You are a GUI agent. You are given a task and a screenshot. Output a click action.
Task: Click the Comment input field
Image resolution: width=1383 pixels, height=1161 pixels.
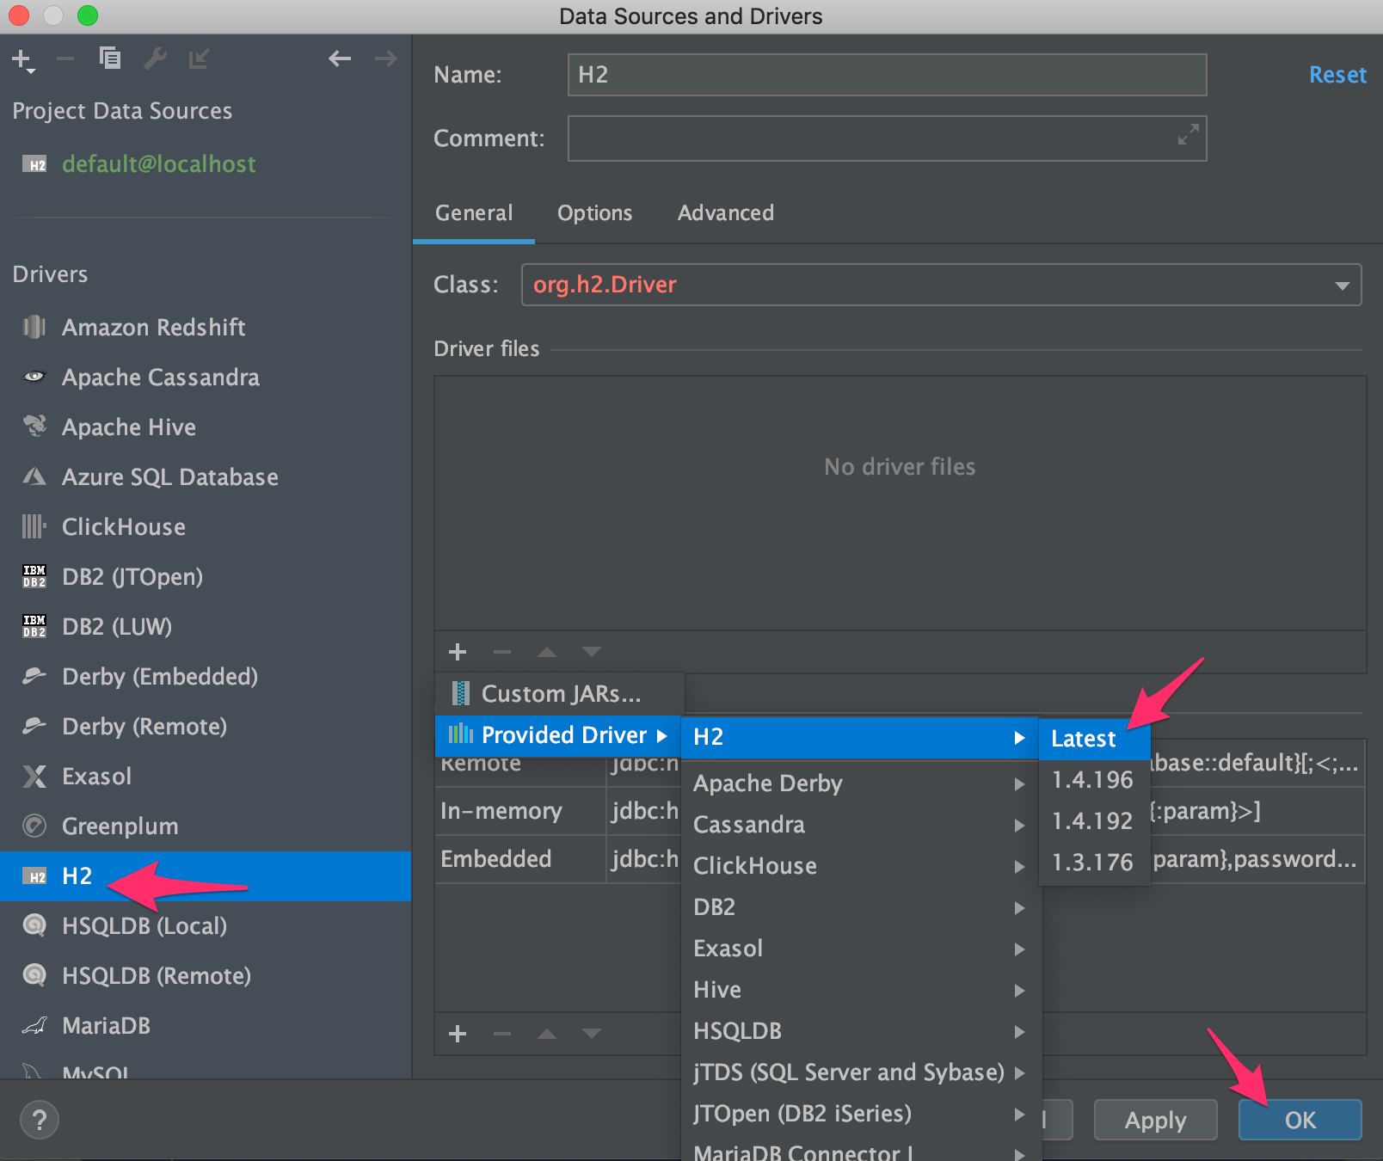click(x=887, y=138)
